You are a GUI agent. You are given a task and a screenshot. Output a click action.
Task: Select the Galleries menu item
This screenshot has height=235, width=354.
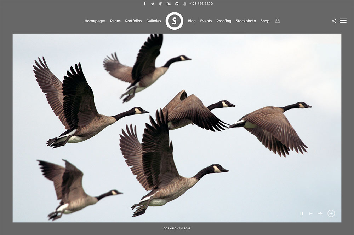(x=154, y=21)
